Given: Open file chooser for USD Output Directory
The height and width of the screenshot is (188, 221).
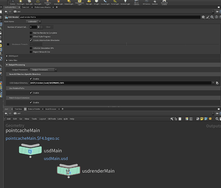Looking at the screenshot, I should point(217,83).
